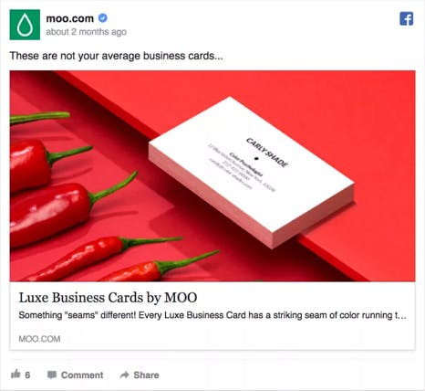Click the 'Something seams different' description text
Image resolution: width=425 pixels, height=391 pixels.
click(212, 315)
